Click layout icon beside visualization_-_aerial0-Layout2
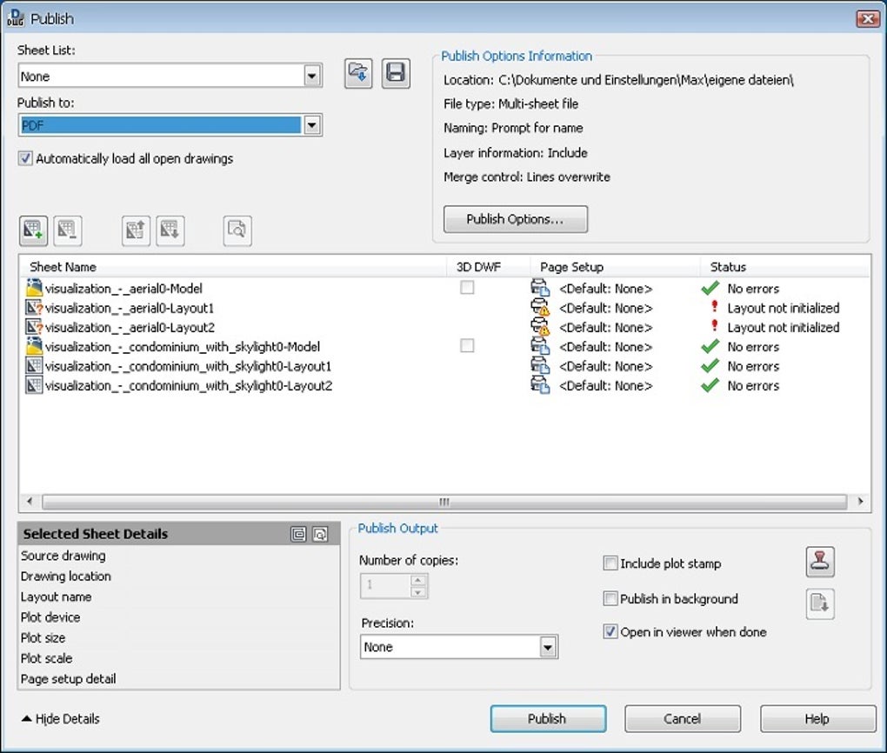This screenshot has height=753, width=887. pos(35,327)
